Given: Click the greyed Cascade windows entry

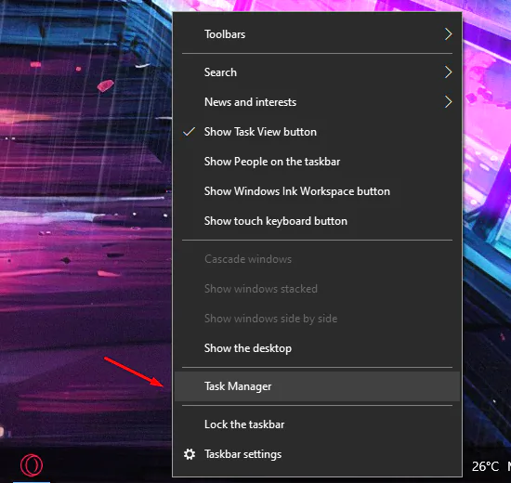Looking at the screenshot, I should point(317,259).
